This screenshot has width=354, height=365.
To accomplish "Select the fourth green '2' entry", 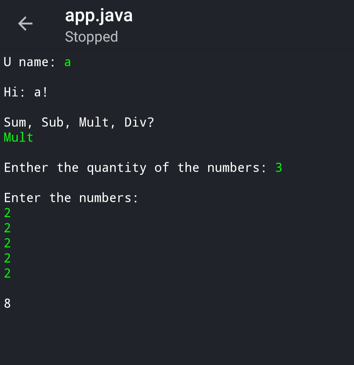I will [8, 258].
